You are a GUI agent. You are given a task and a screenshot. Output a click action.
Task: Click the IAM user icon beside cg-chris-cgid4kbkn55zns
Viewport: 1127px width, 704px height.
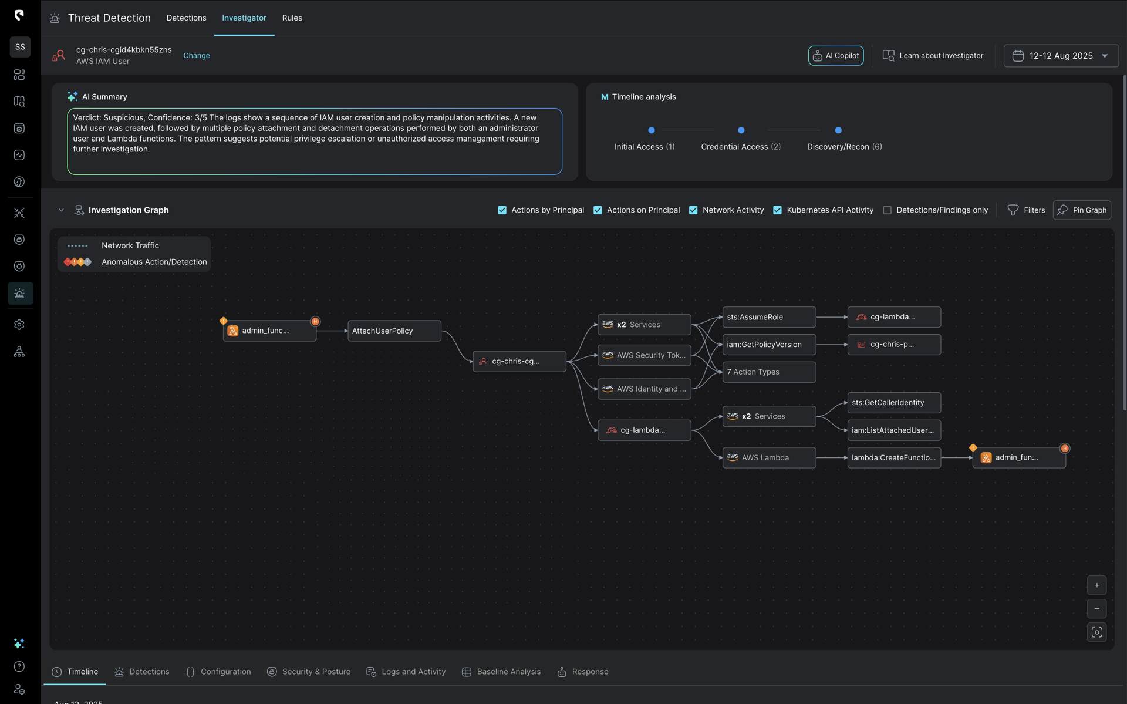pyautogui.click(x=59, y=56)
